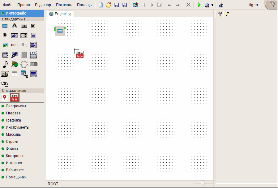Select the Table grid component
278x188 pixels.
click(14, 74)
